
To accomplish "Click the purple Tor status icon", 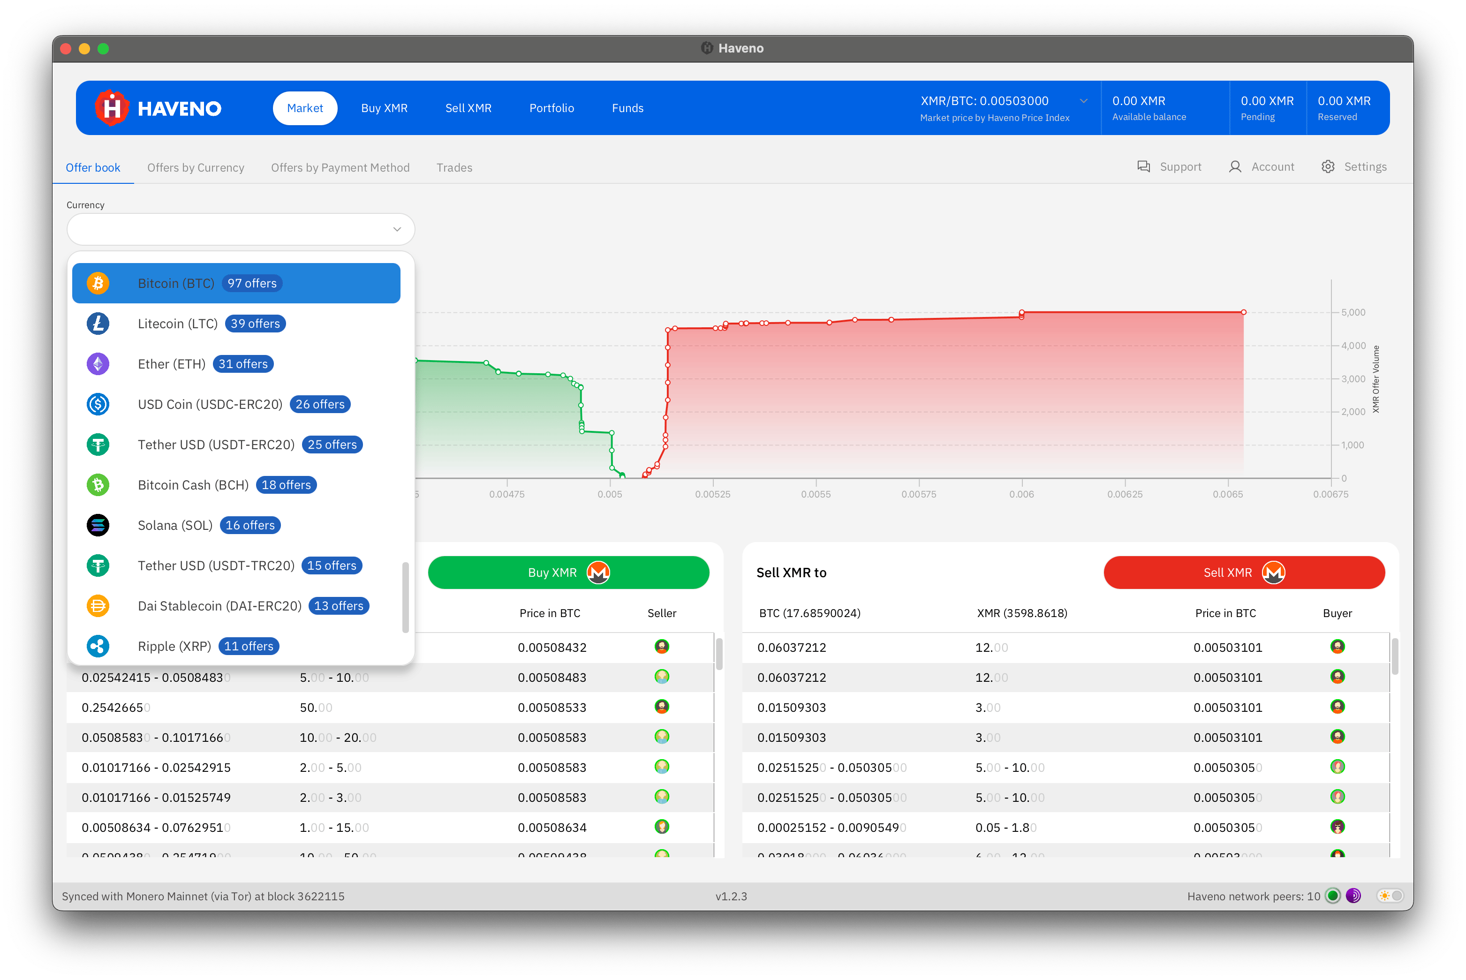I will click(1353, 896).
